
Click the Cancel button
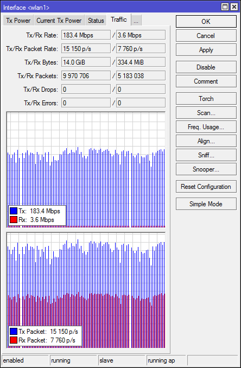point(206,36)
